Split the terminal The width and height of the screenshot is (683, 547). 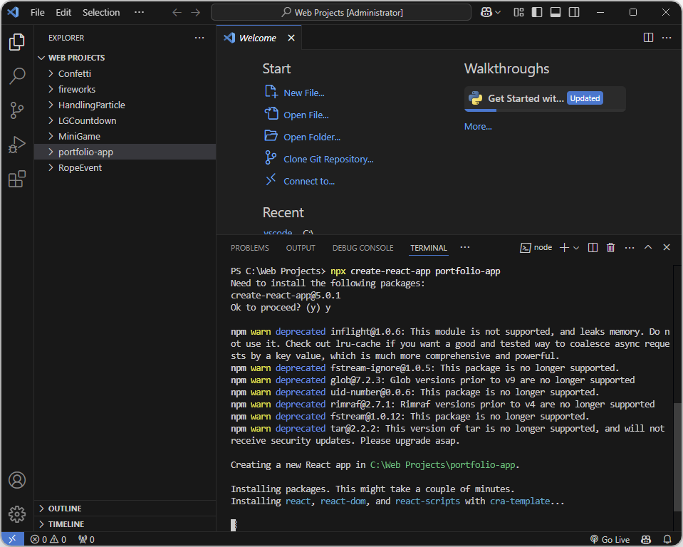coord(593,248)
